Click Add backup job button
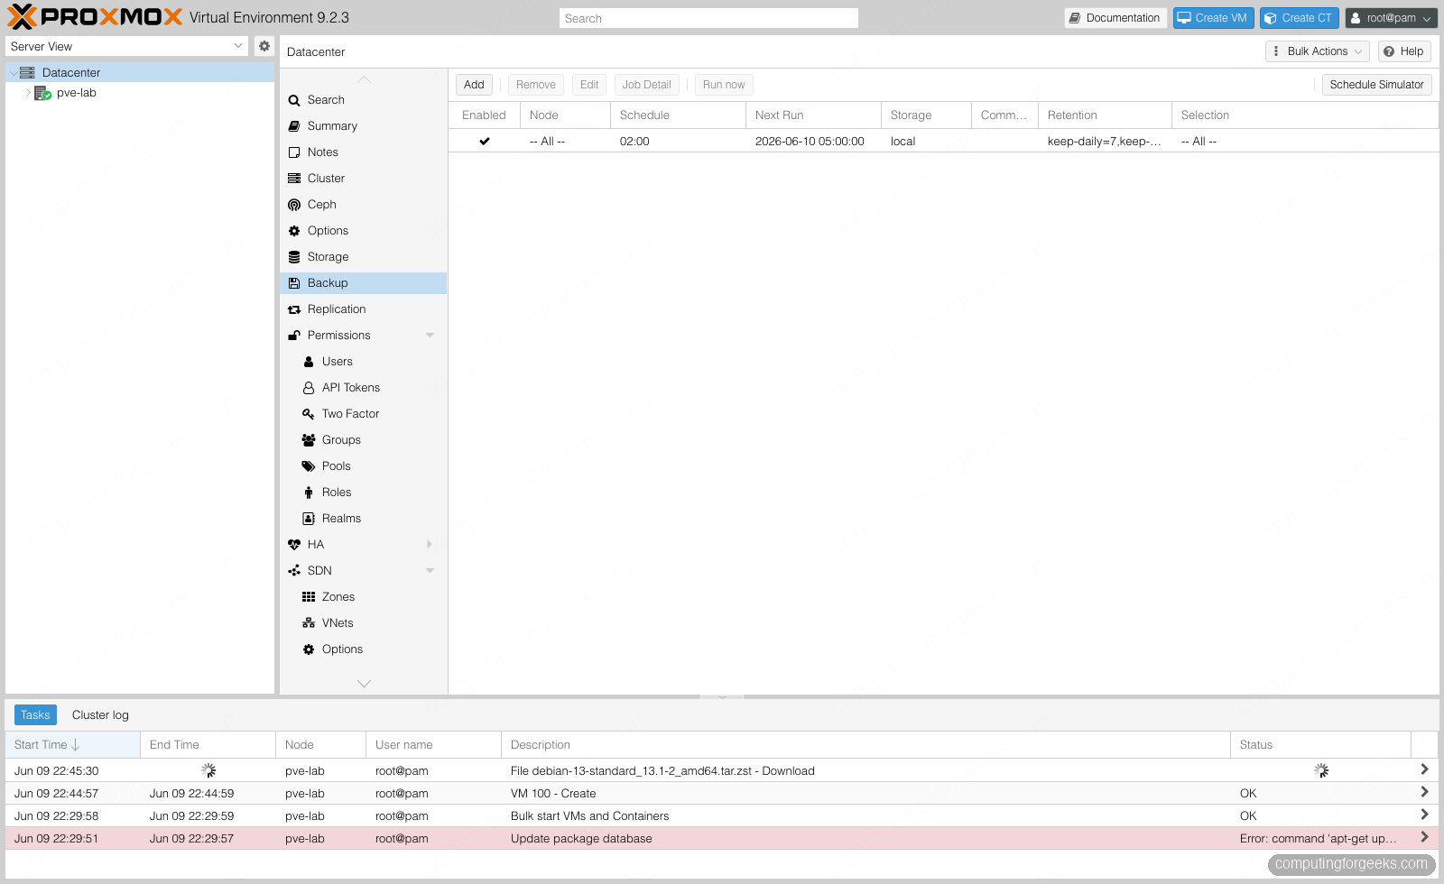 (x=474, y=85)
